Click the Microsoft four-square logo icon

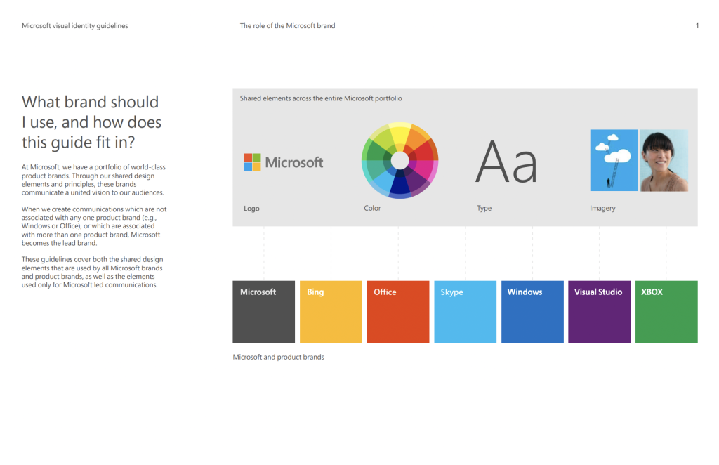point(252,162)
